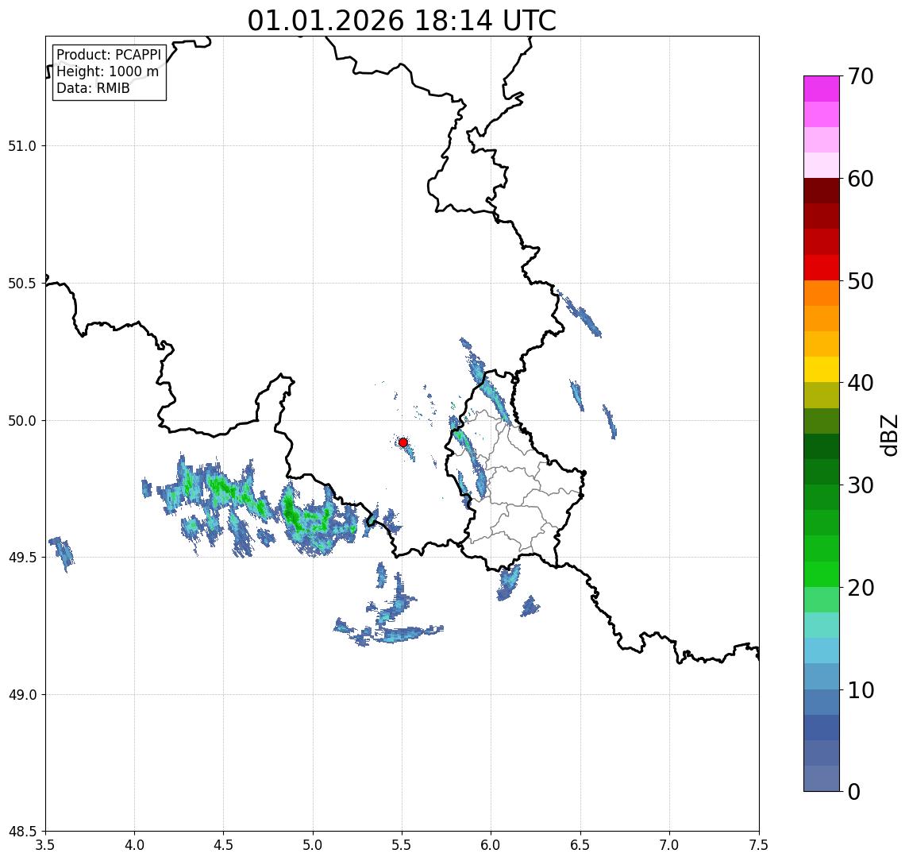Image resolution: width=909 pixels, height=861 pixels.
Task: Click longitude tick label 4.0
Action: tap(134, 844)
